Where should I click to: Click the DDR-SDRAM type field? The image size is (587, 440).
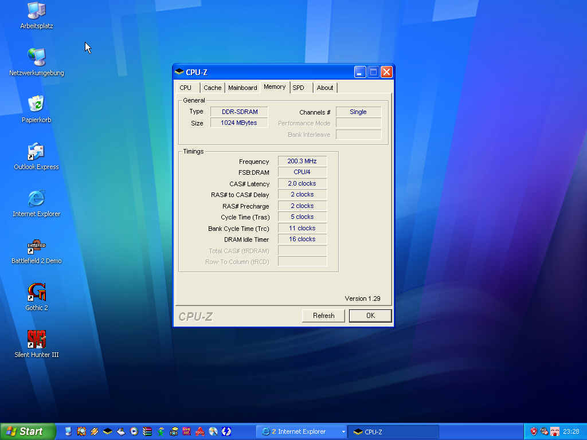pos(240,112)
